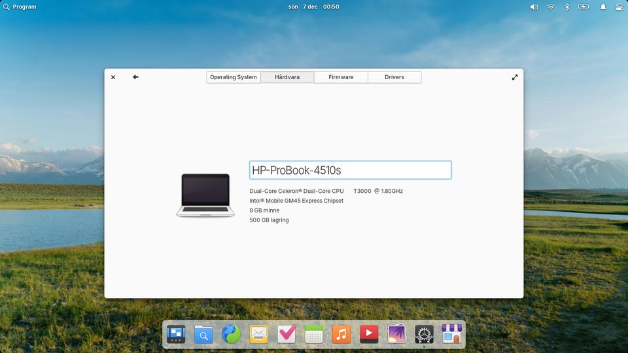The height and width of the screenshot is (353, 628).
Task: Open the Wi-Fi network indicator
Action: (551, 7)
